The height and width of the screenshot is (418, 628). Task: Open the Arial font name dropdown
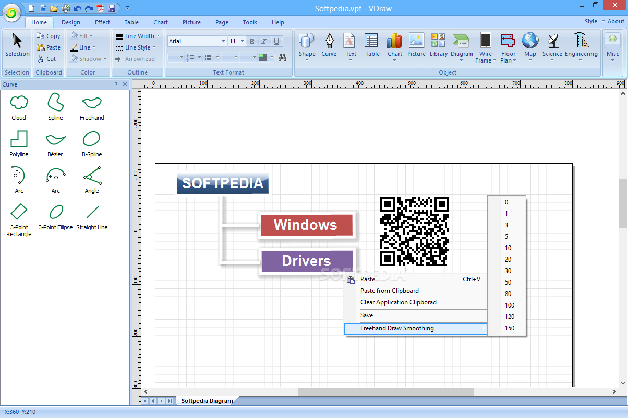(223, 41)
